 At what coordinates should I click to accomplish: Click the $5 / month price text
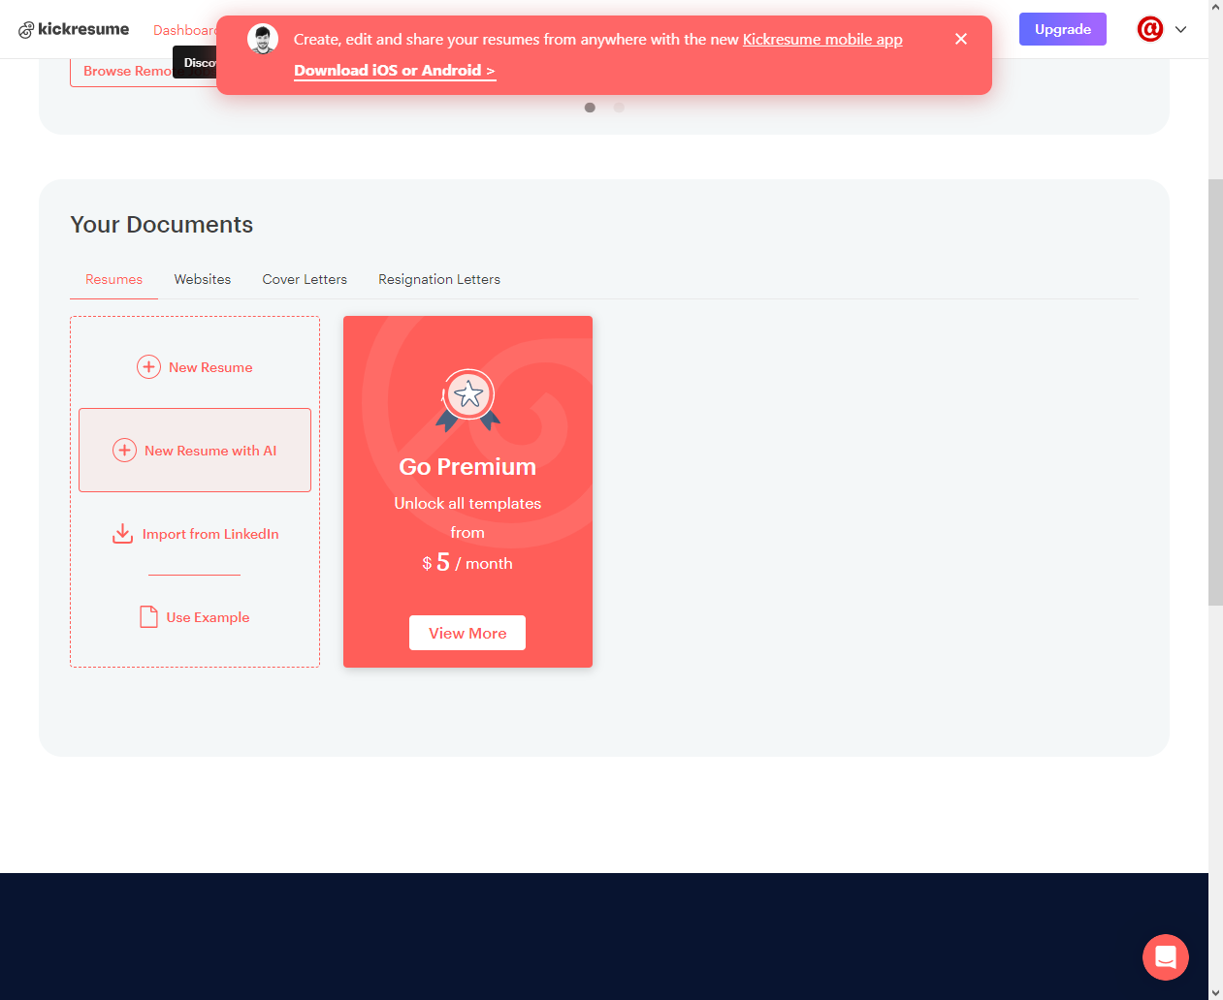[x=467, y=563]
